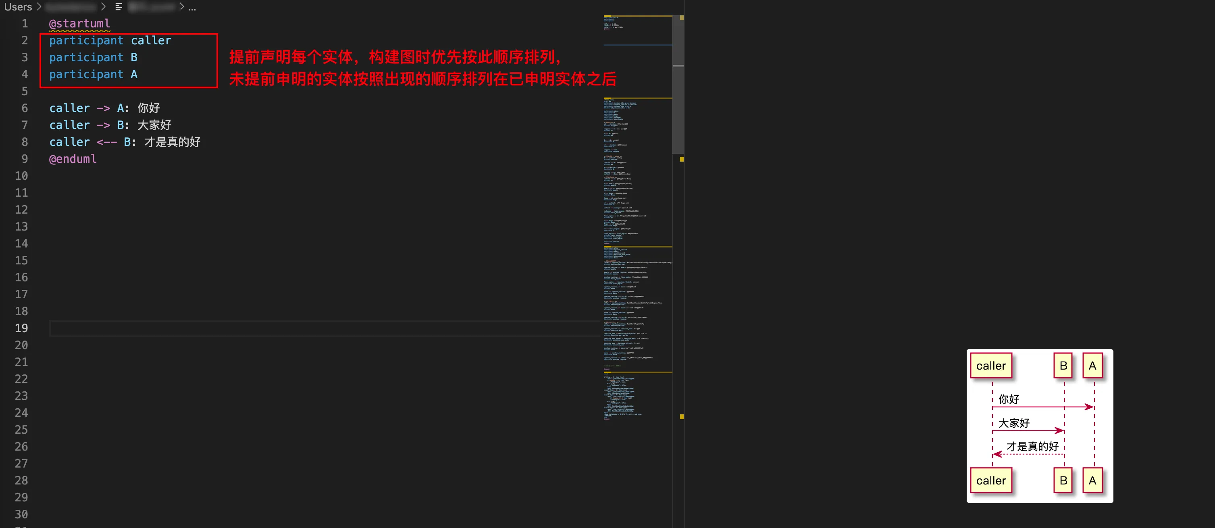The height and width of the screenshot is (528, 1215).
Task: Click the Users breadcrumb segment
Action: (18, 6)
